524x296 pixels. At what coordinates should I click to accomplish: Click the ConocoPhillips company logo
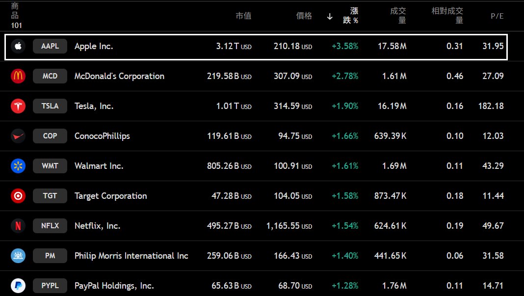(x=18, y=136)
